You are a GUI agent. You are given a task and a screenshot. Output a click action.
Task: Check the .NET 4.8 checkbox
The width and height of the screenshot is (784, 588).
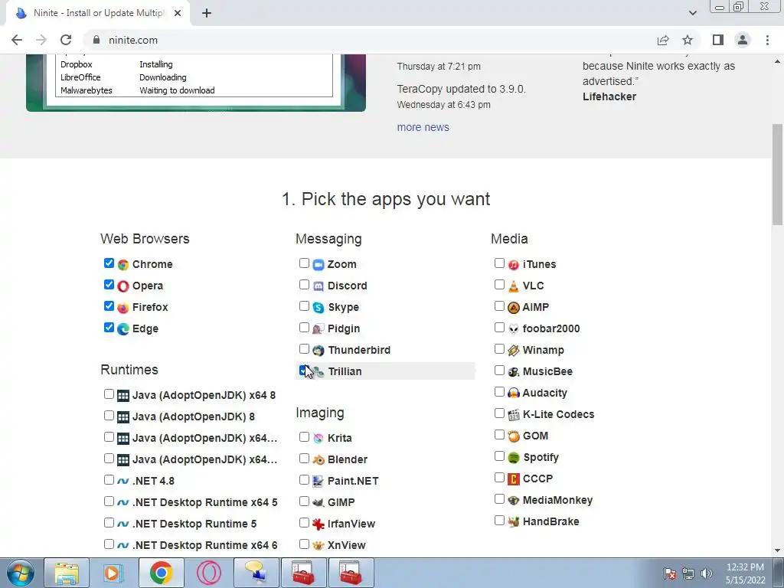click(x=109, y=479)
